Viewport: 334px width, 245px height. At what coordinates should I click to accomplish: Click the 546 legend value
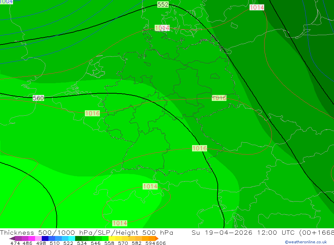[x=96, y=243]
